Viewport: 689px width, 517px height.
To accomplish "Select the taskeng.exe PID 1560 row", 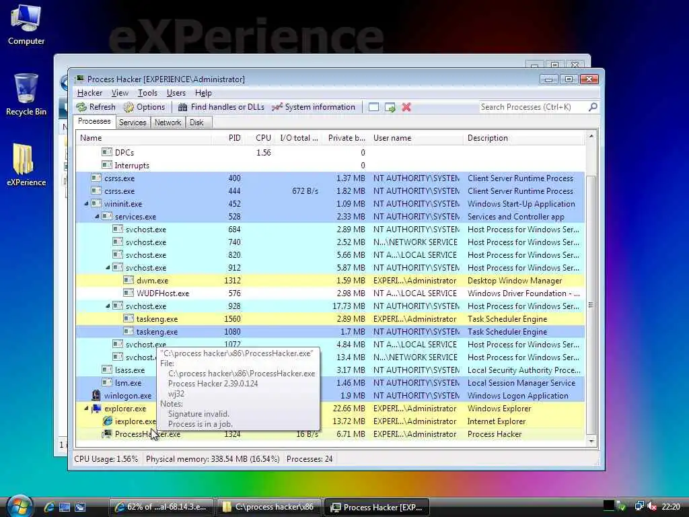I will click(x=330, y=318).
